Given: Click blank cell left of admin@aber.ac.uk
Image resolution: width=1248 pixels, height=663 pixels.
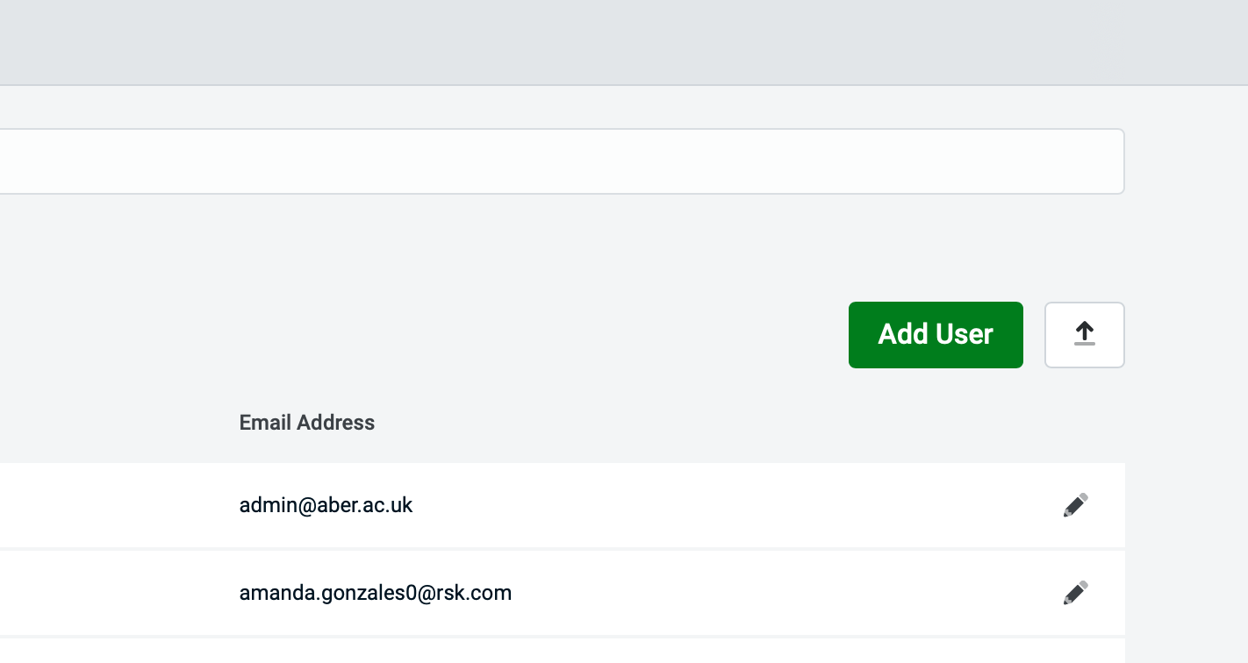Looking at the screenshot, I should [114, 505].
